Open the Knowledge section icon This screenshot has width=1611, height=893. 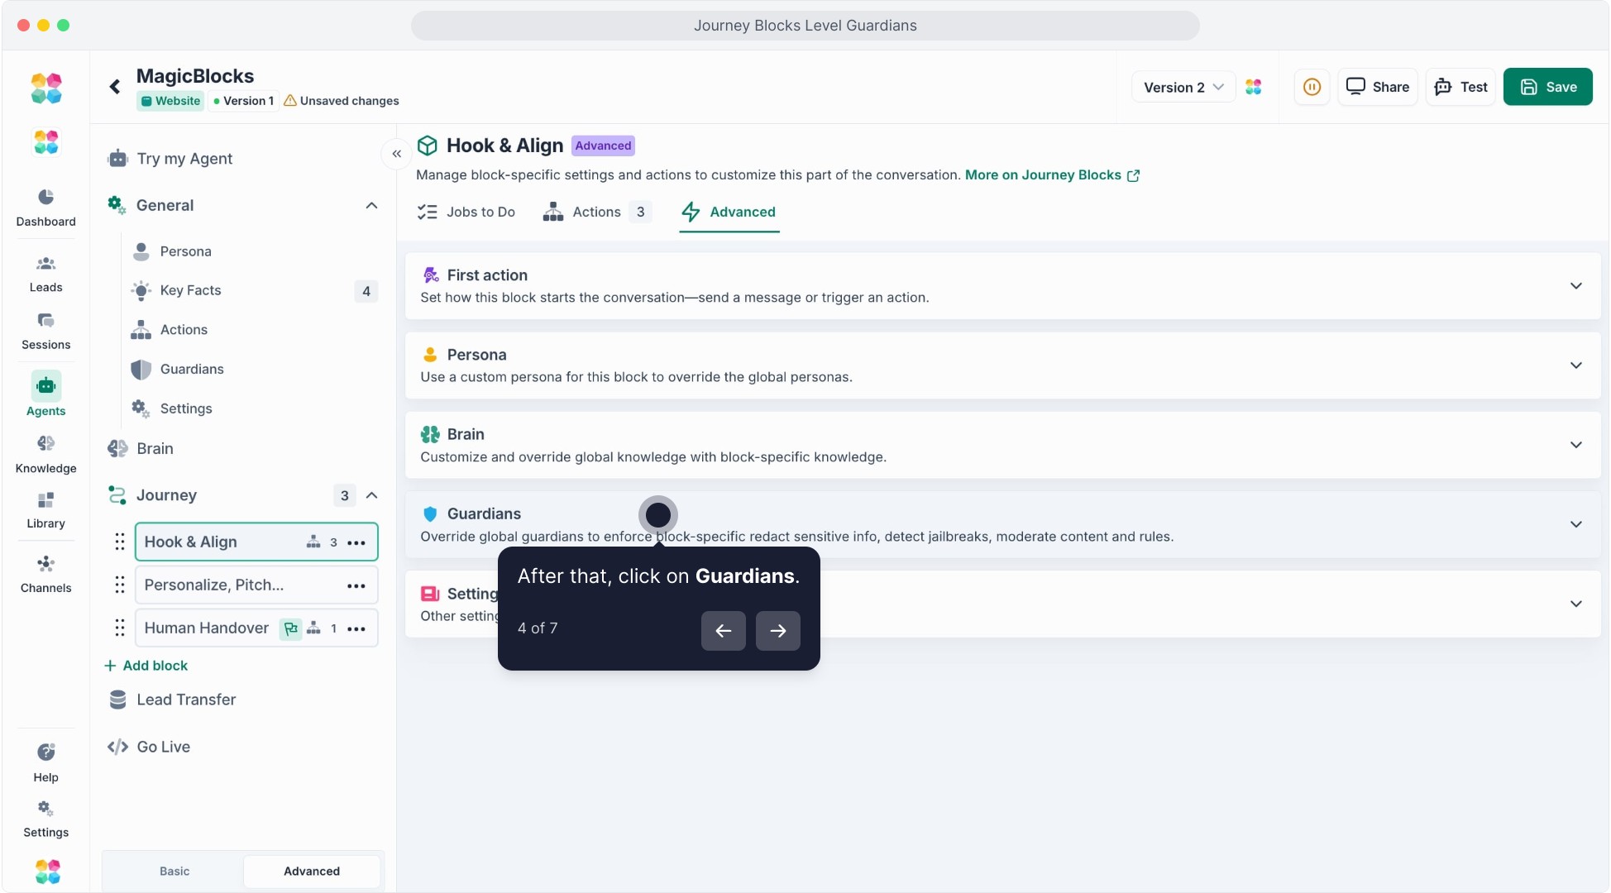[x=45, y=444]
